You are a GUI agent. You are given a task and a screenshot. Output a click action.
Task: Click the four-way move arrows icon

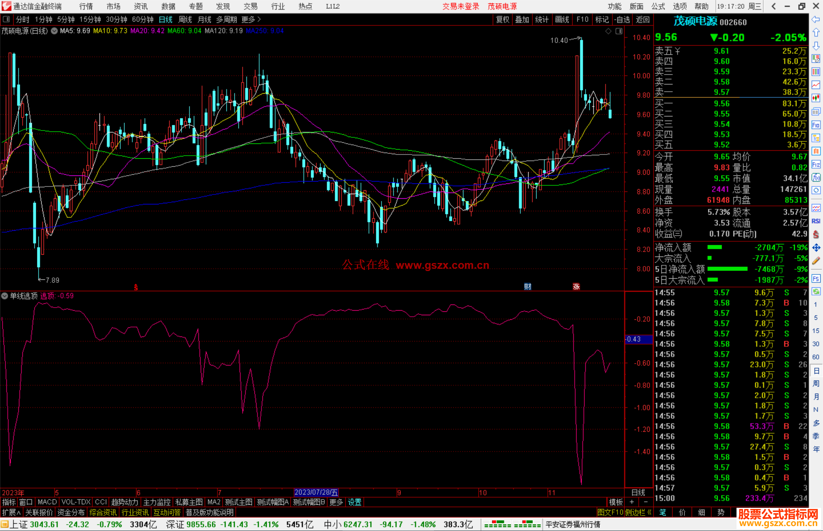pos(816,248)
